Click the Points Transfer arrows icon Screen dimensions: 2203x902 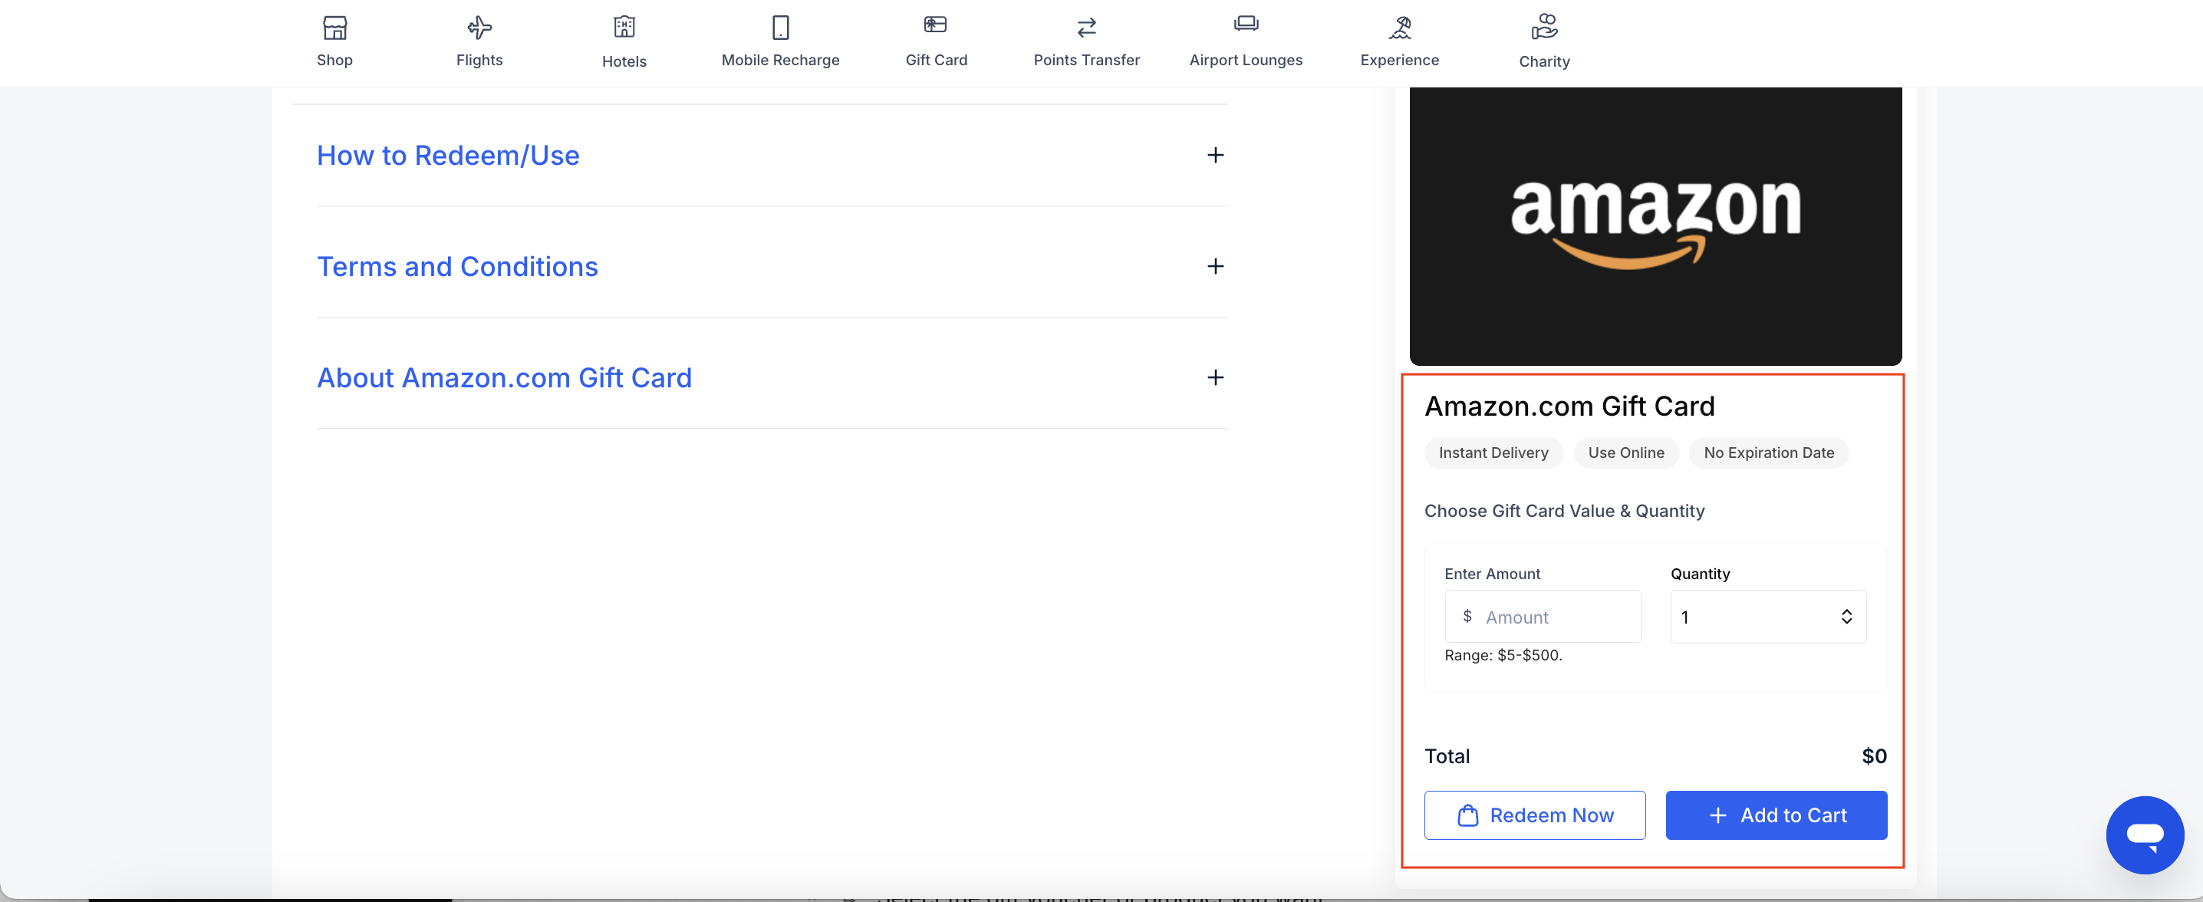[1086, 28]
